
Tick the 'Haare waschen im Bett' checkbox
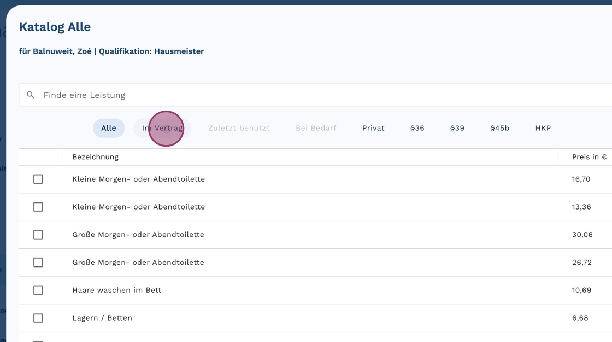coord(38,290)
